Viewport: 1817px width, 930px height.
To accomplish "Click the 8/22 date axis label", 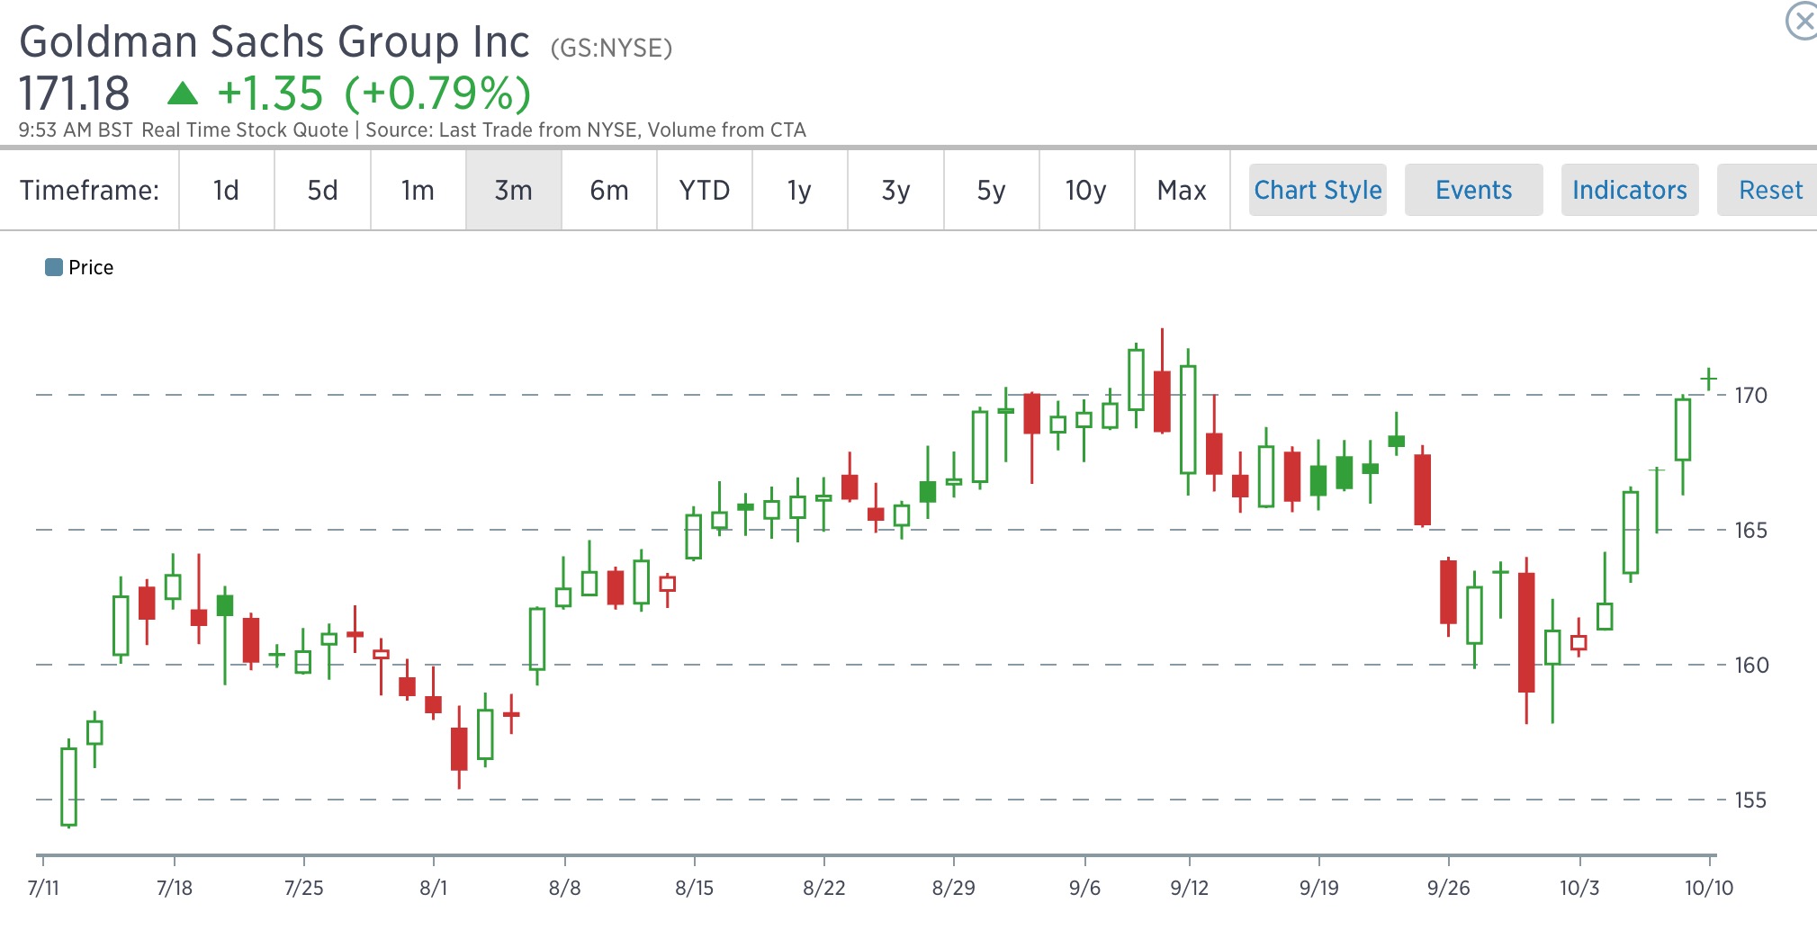I will (824, 888).
